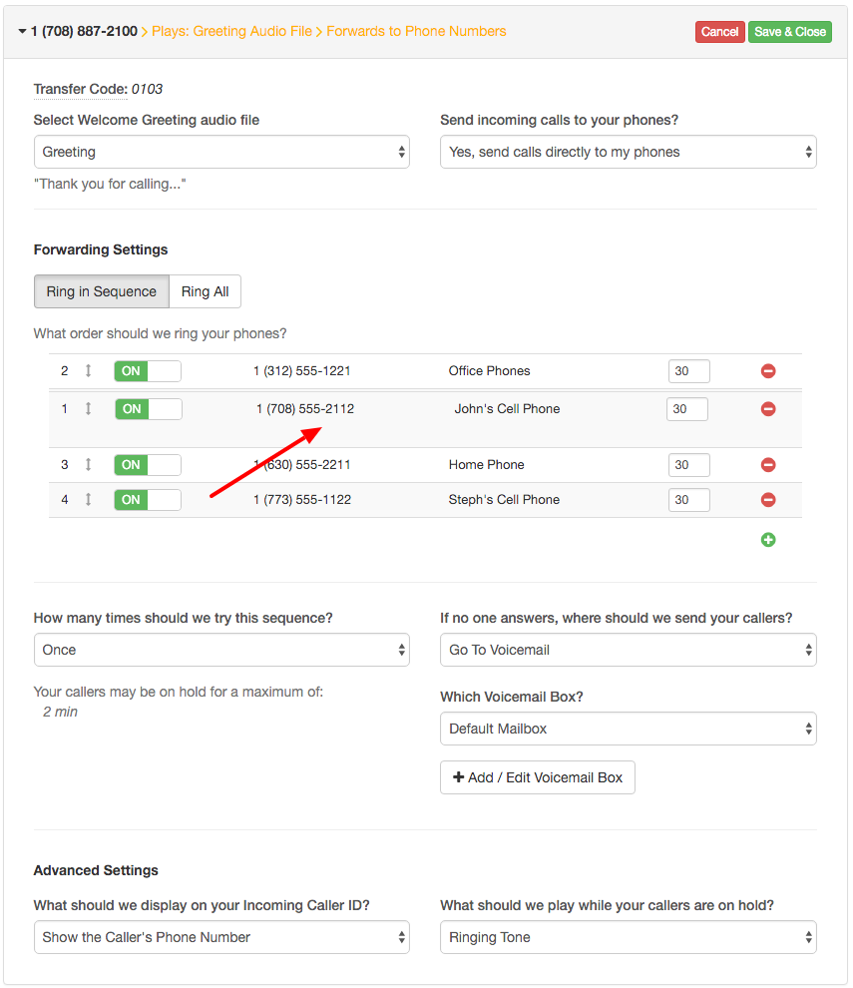The height and width of the screenshot is (988, 853).
Task: Add a new forwarding phone number
Action: point(768,539)
